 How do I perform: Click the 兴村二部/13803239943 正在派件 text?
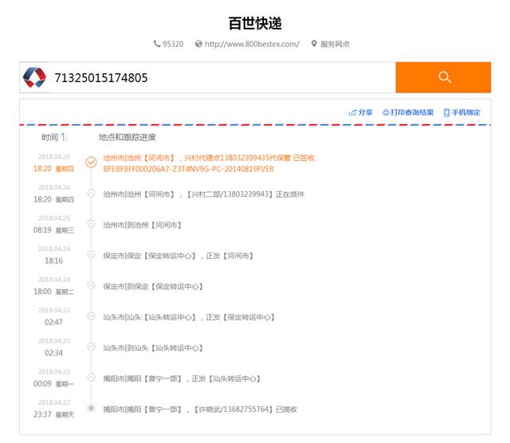click(204, 194)
